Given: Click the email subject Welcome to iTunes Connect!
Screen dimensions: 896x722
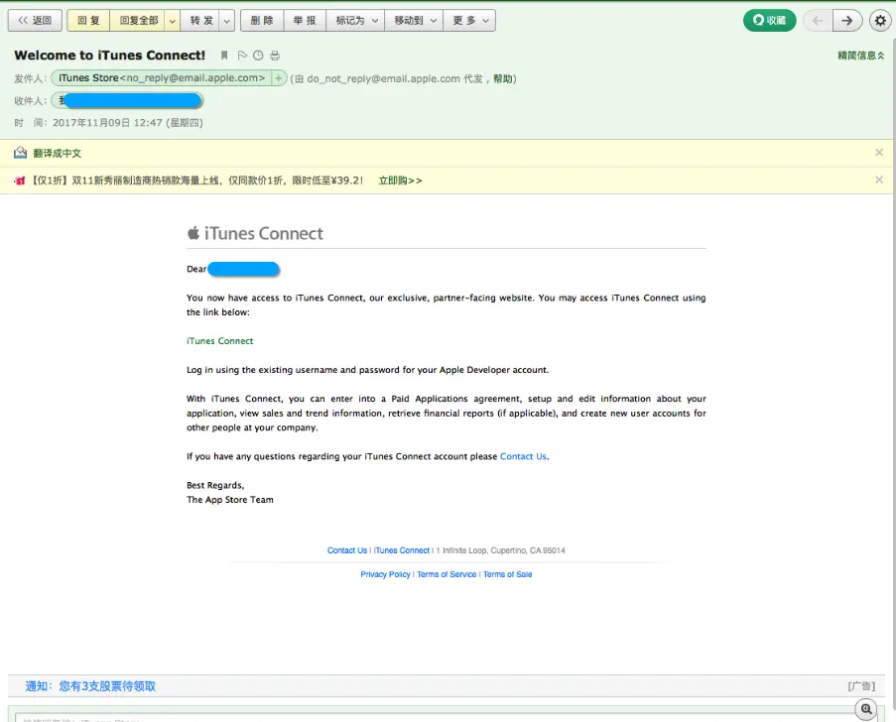Looking at the screenshot, I should coord(110,56).
